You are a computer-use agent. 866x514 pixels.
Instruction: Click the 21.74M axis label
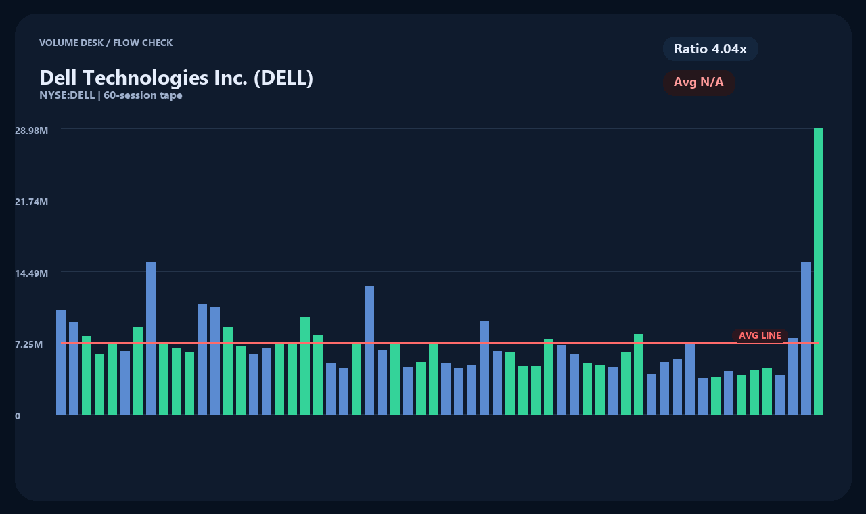pos(32,202)
